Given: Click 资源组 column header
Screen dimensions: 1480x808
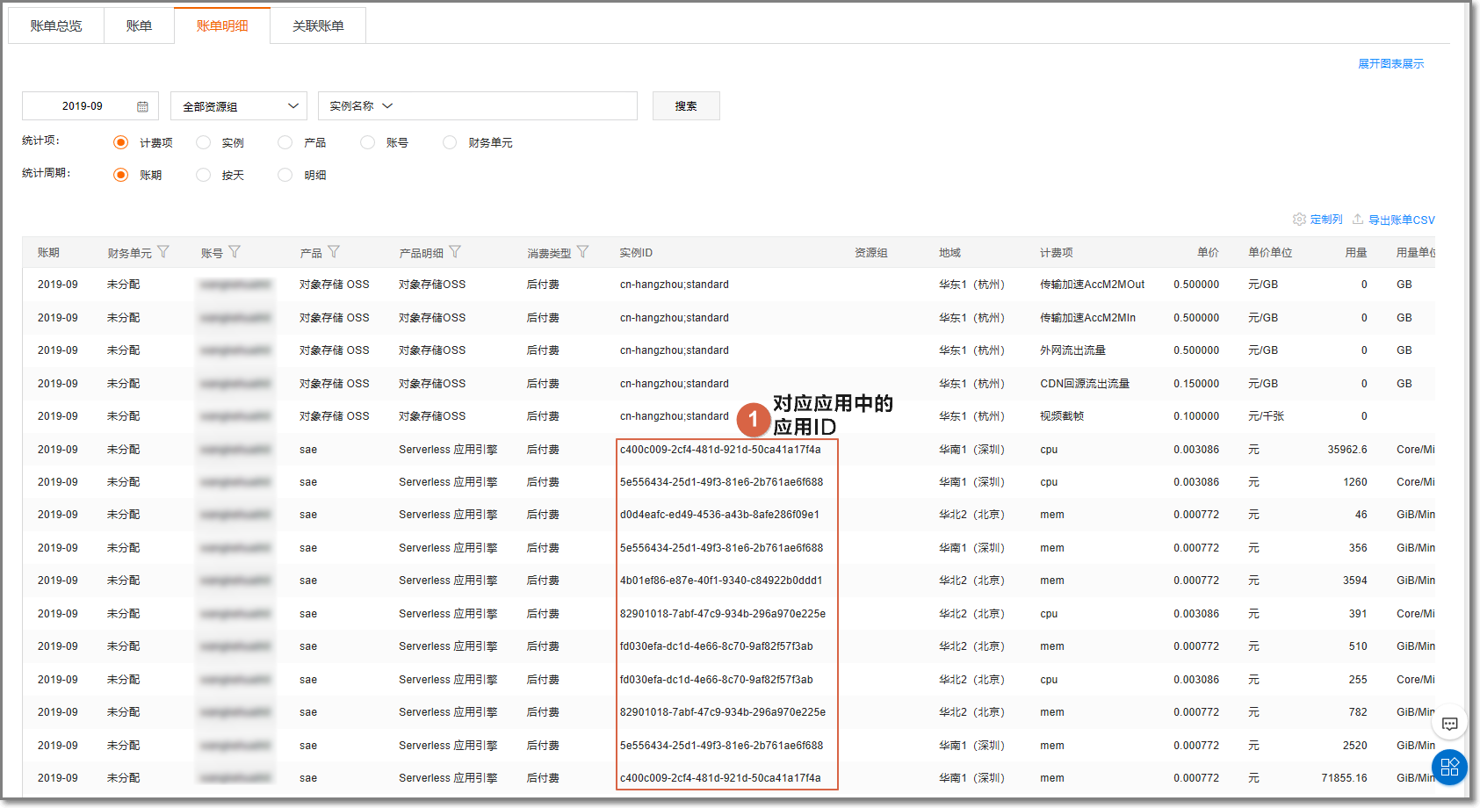Looking at the screenshot, I should (871, 253).
